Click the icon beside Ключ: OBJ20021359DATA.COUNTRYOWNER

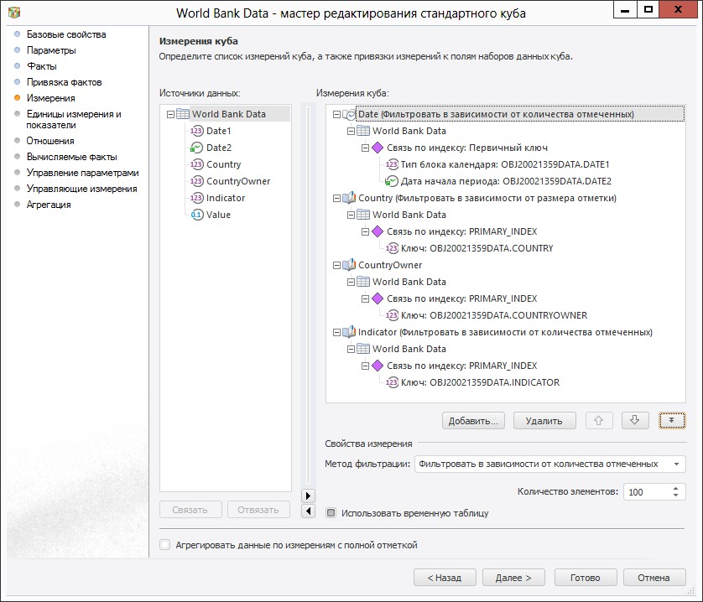point(392,315)
